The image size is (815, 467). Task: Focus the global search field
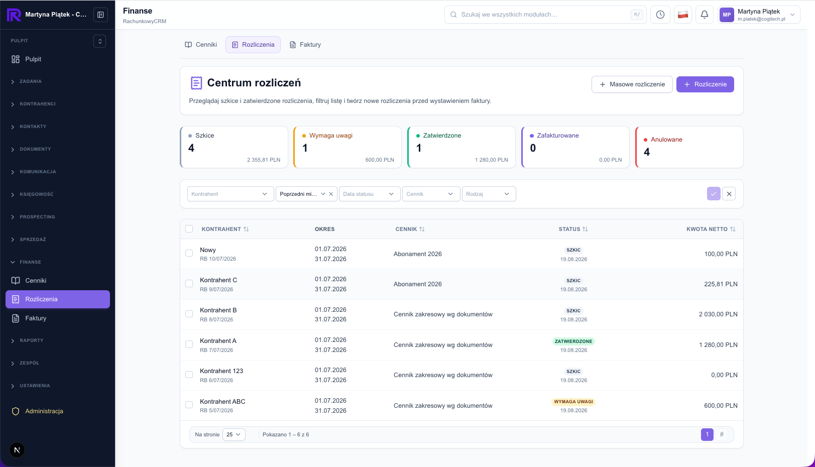click(545, 15)
